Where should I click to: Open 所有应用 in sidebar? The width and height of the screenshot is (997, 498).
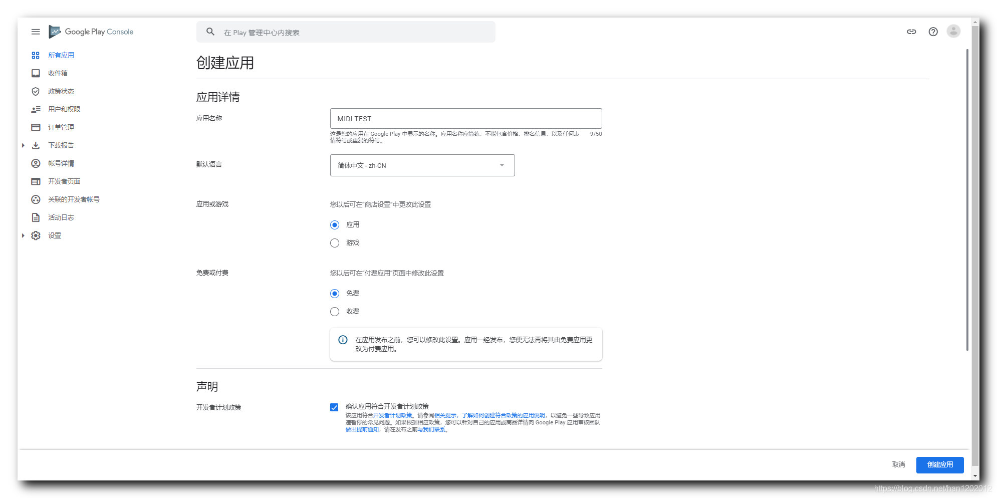coord(61,55)
